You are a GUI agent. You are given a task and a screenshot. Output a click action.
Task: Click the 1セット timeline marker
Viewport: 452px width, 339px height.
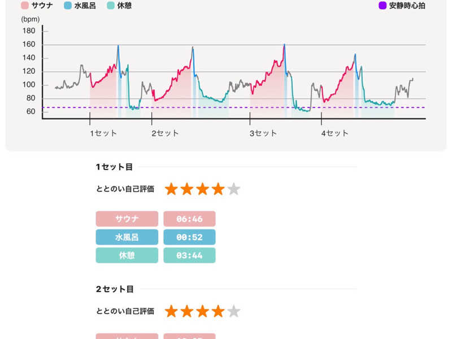tap(103, 133)
